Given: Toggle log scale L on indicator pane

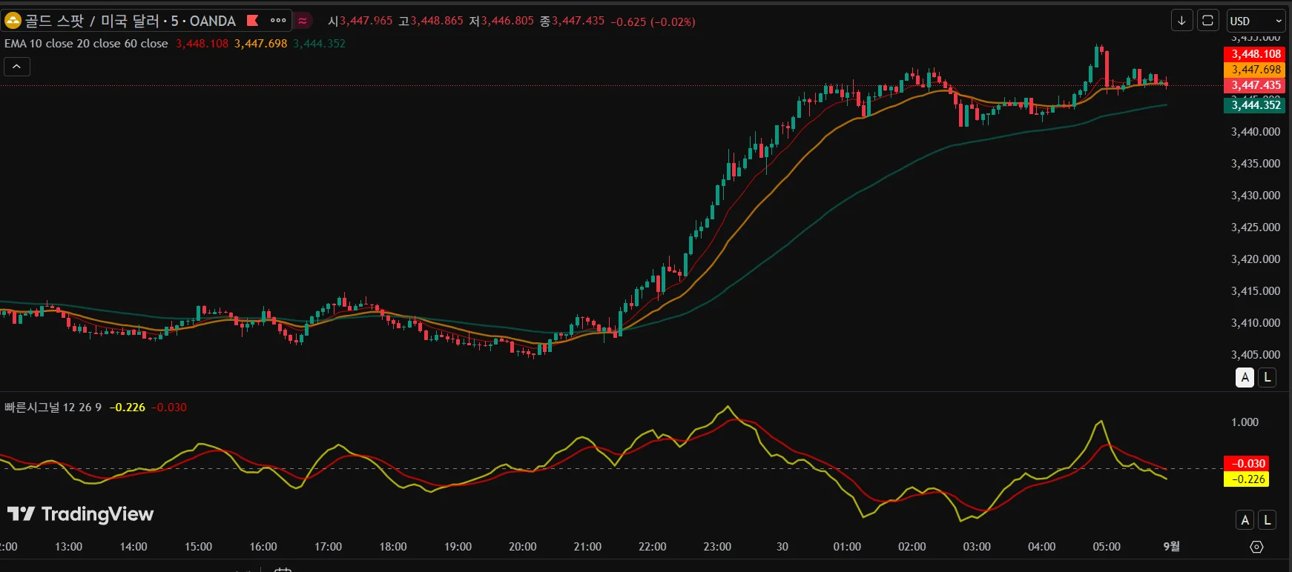Looking at the screenshot, I should point(1267,520).
